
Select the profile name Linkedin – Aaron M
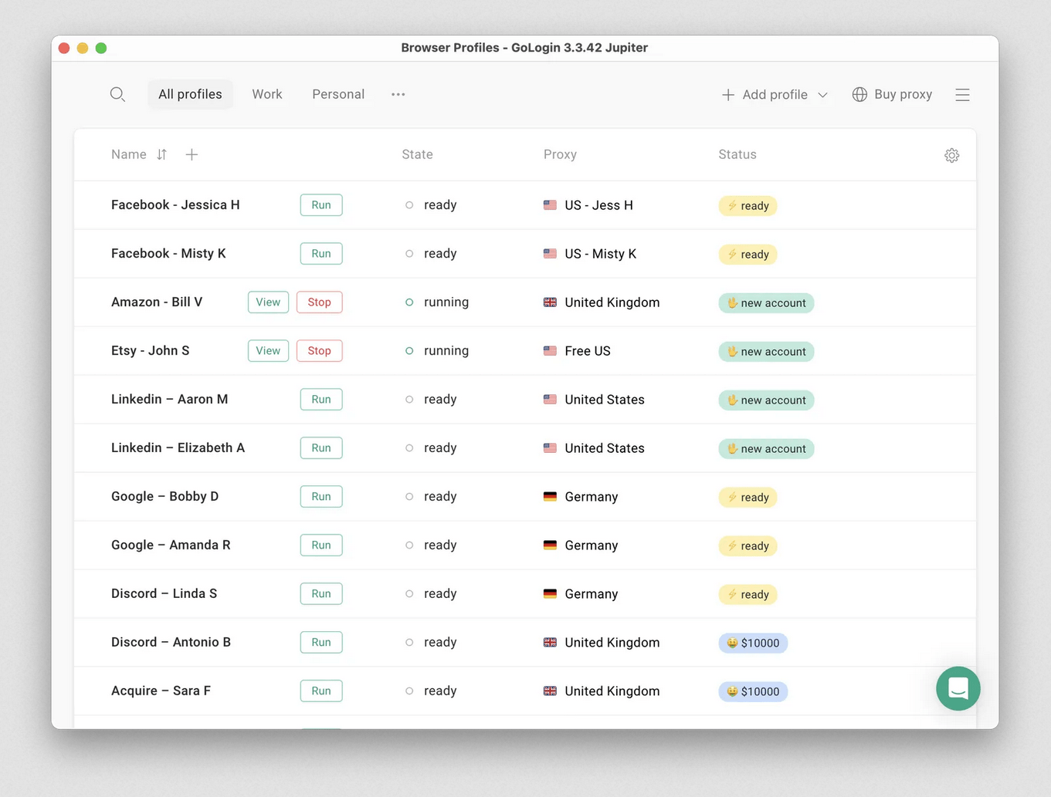(x=169, y=400)
